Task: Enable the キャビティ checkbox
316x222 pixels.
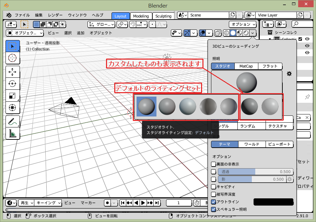Action: coord(213,187)
